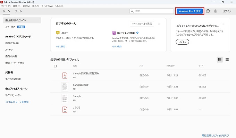
Task: Open the ウィンドウ menu
Action: [x=47, y=6]
